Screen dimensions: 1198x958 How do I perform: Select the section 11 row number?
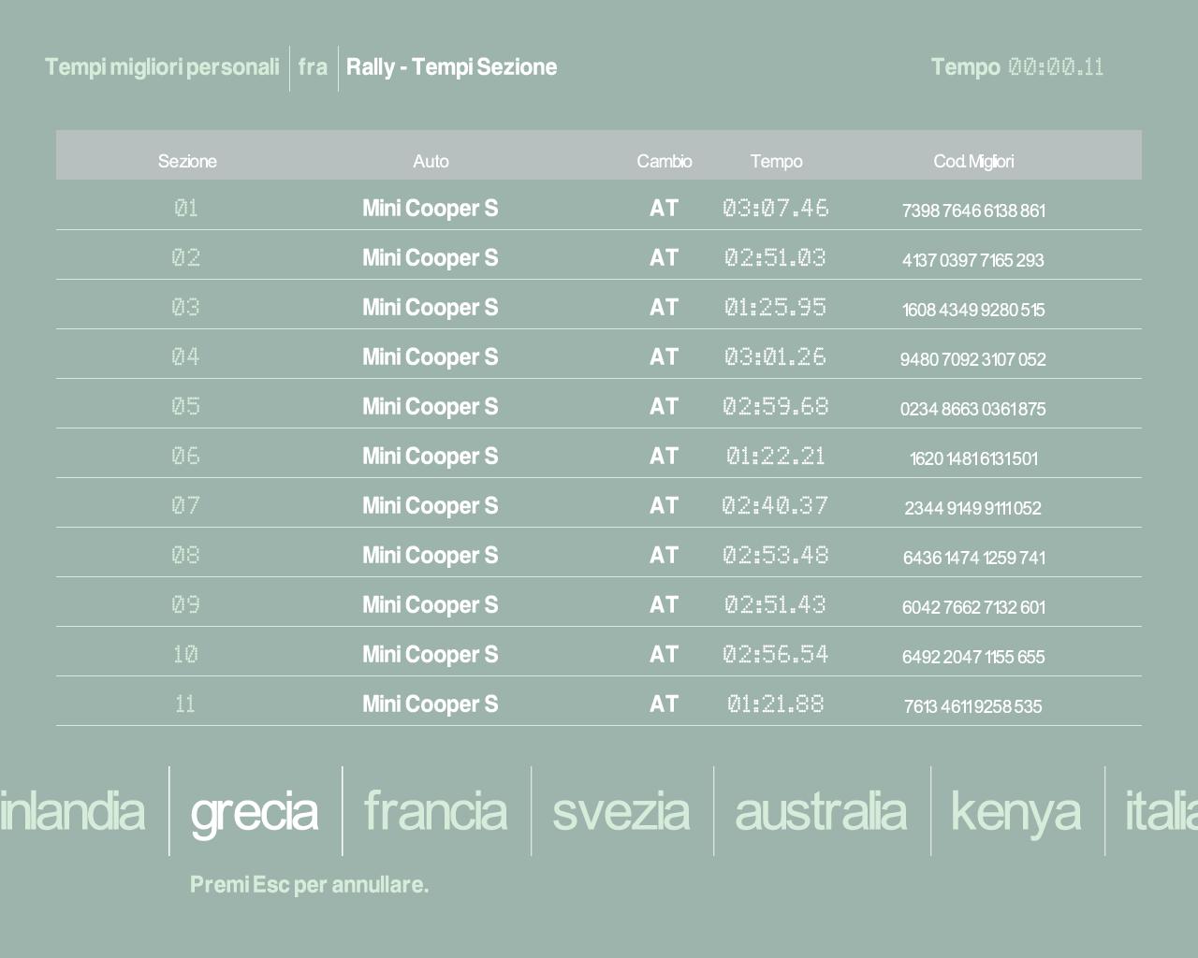[185, 704]
